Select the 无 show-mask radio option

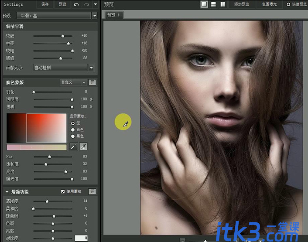click(73, 123)
